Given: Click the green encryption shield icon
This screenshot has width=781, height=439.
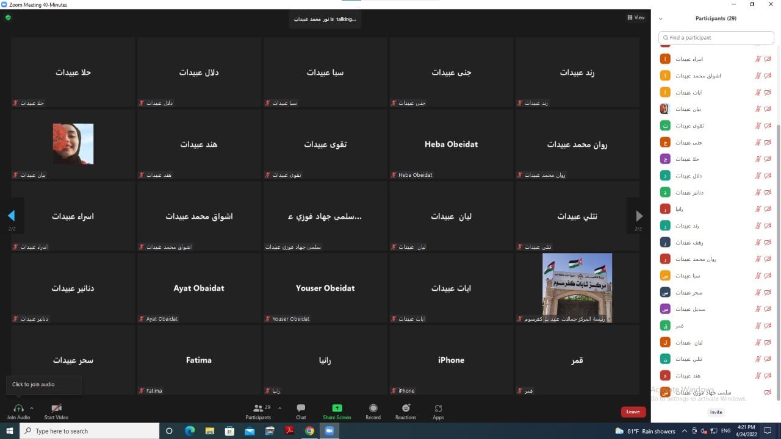Looking at the screenshot, I should [8, 18].
